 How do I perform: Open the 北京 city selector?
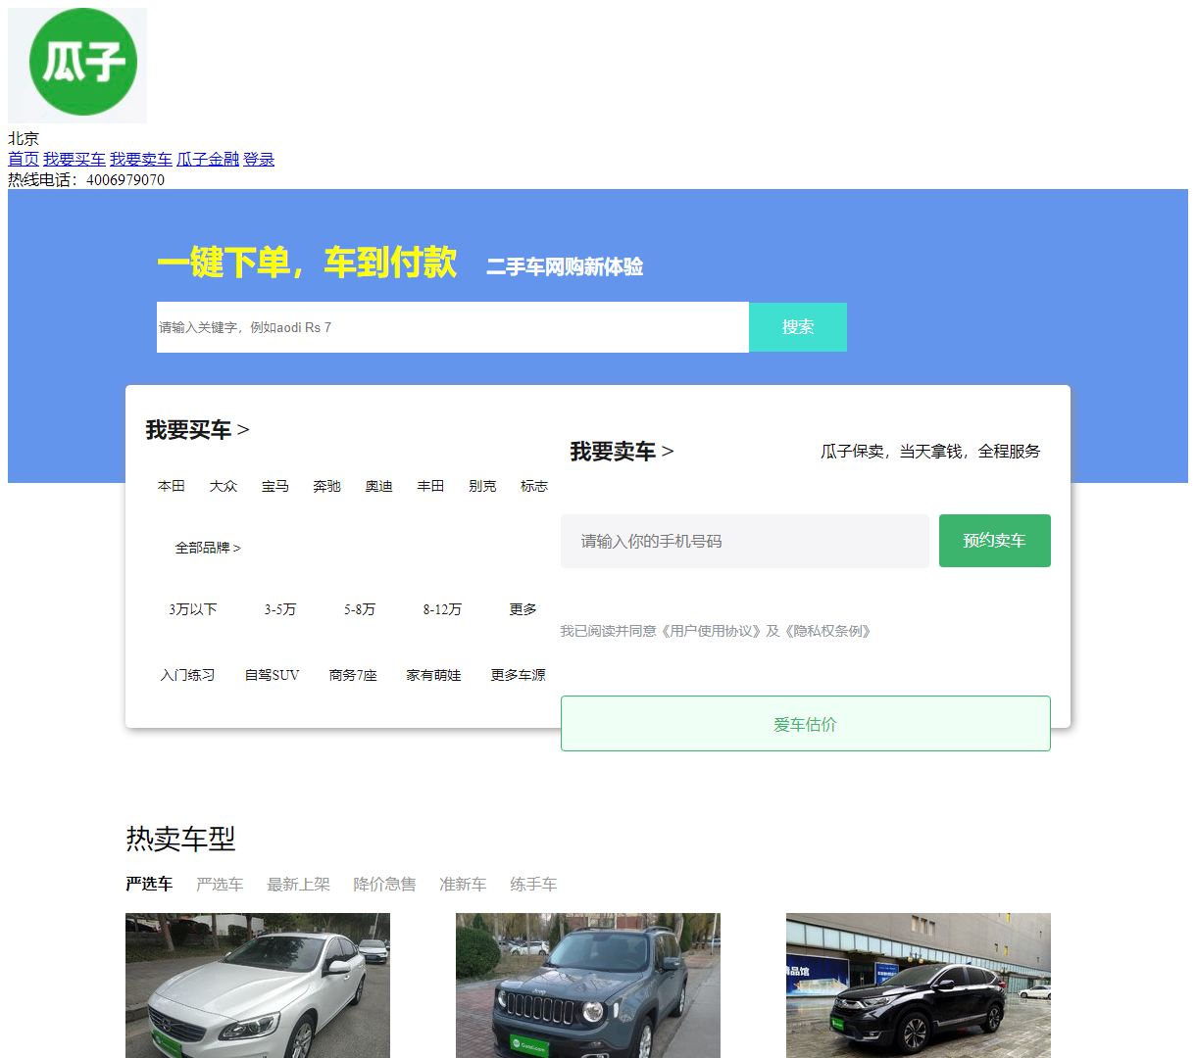[x=23, y=138]
